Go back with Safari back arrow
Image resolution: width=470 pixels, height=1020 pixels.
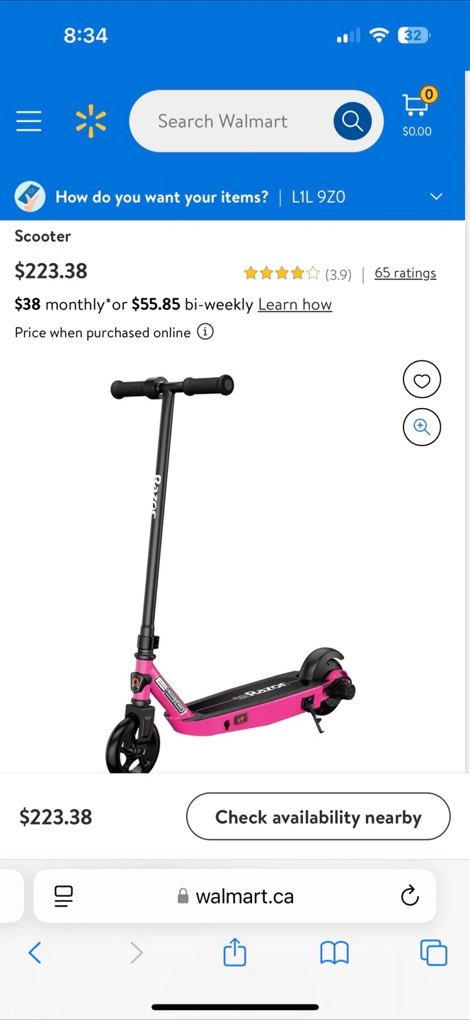35,953
